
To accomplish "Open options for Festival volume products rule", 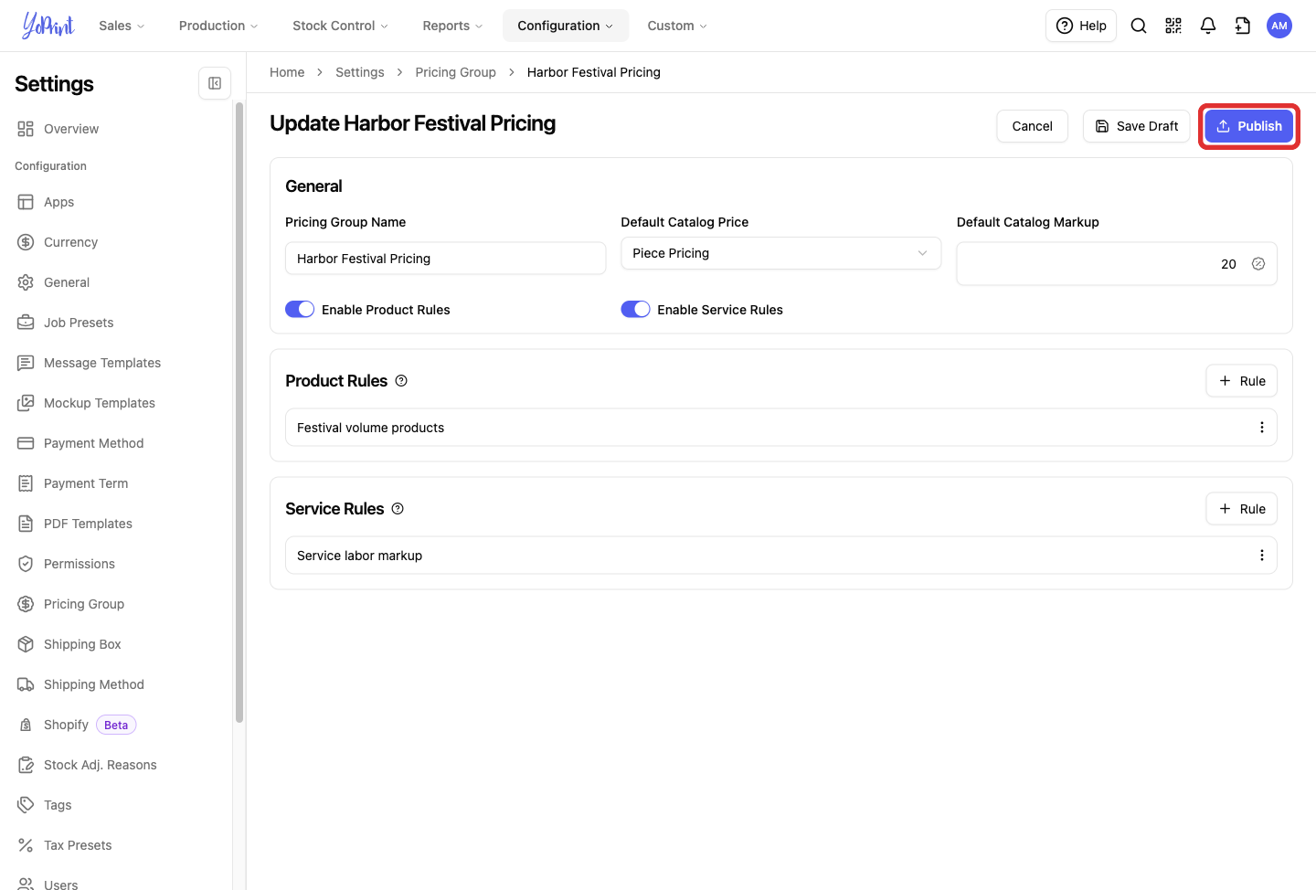I will (1262, 428).
